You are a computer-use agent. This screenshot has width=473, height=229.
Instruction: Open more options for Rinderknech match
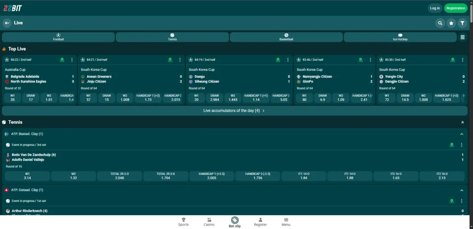[462, 201]
